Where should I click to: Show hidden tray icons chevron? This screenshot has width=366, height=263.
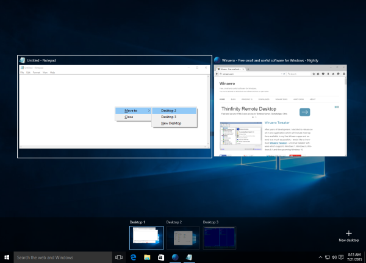[320, 257]
